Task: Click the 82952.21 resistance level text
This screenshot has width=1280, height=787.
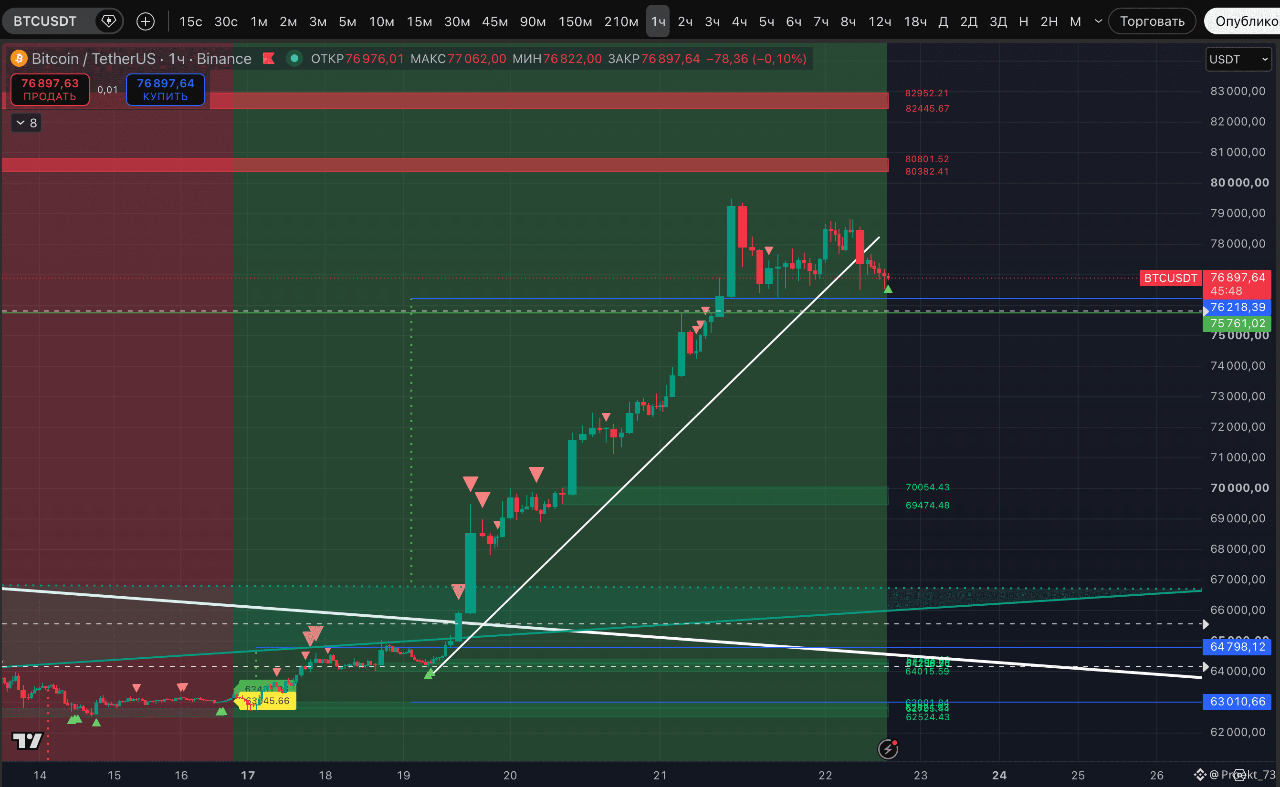Action: click(x=927, y=93)
